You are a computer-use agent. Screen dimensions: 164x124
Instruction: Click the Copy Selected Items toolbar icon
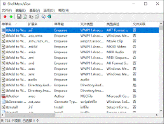31,17
